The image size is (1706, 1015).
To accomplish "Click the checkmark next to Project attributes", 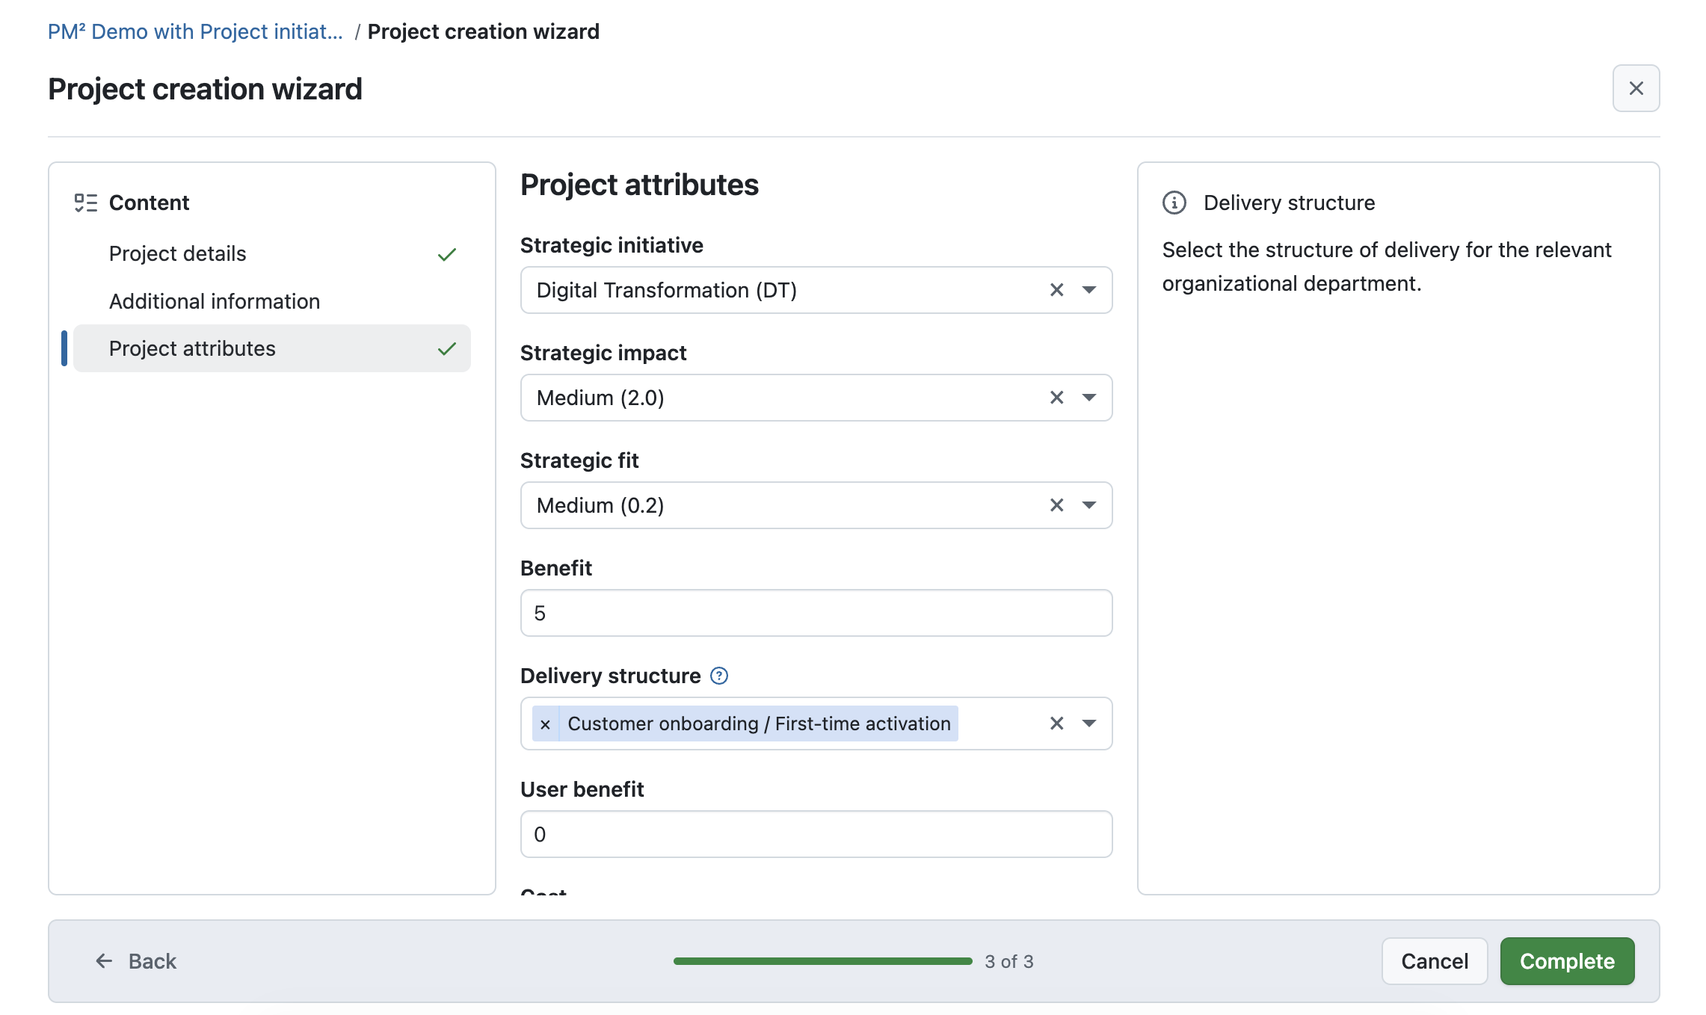I will point(447,347).
